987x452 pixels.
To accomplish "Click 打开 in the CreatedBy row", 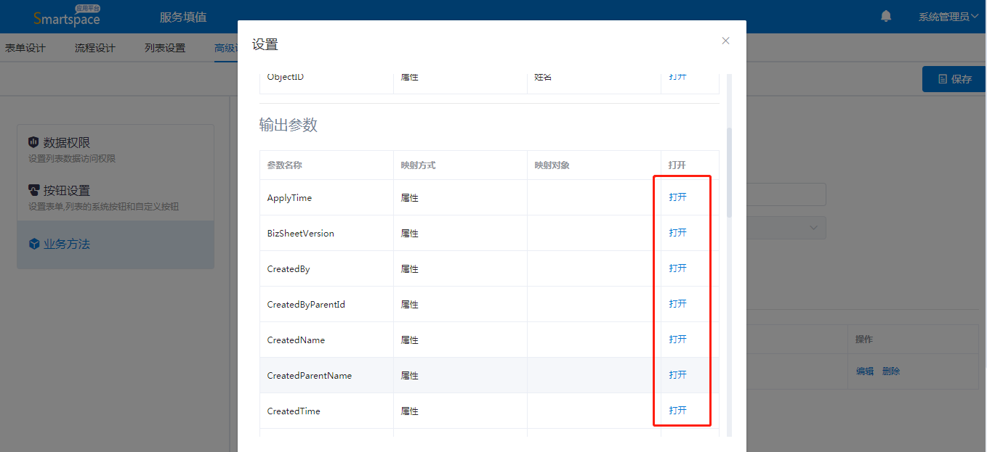I will [677, 268].
